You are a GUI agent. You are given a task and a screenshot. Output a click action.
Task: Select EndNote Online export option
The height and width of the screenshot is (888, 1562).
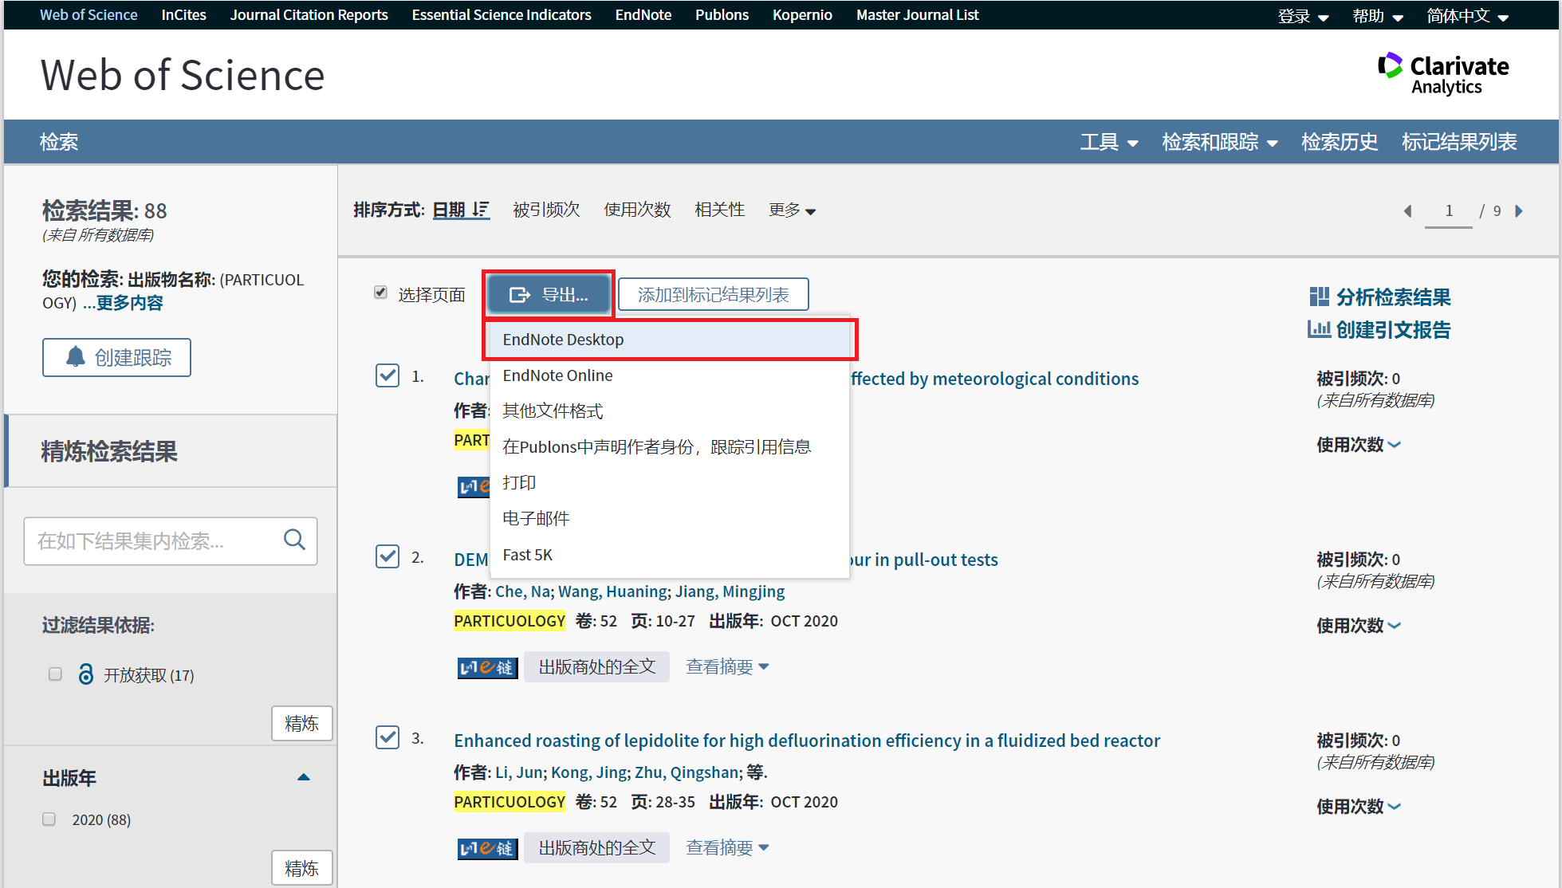tap(670, 375)
